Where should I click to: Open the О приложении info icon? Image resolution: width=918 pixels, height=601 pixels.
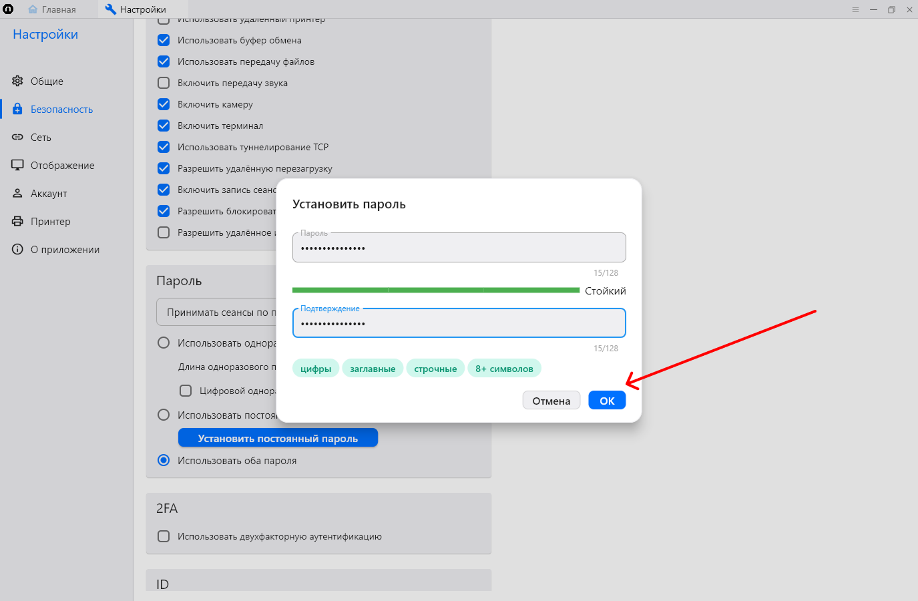tap(17, 250)
